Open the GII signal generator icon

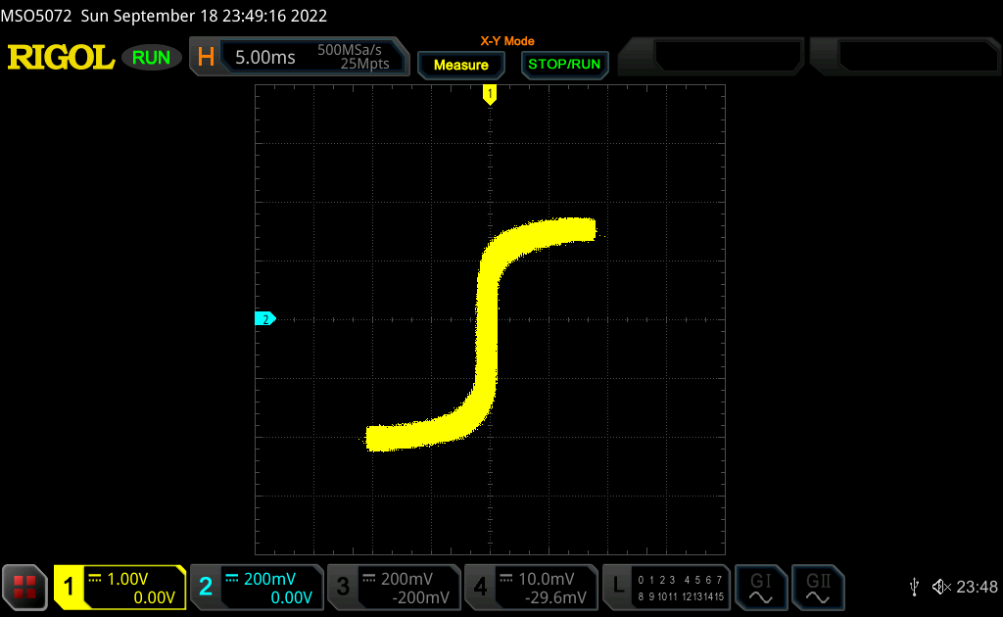817,586
